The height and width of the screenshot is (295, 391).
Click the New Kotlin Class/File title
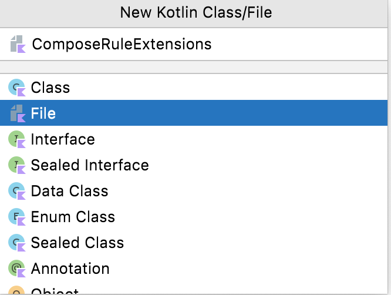(x=195, y=12)
